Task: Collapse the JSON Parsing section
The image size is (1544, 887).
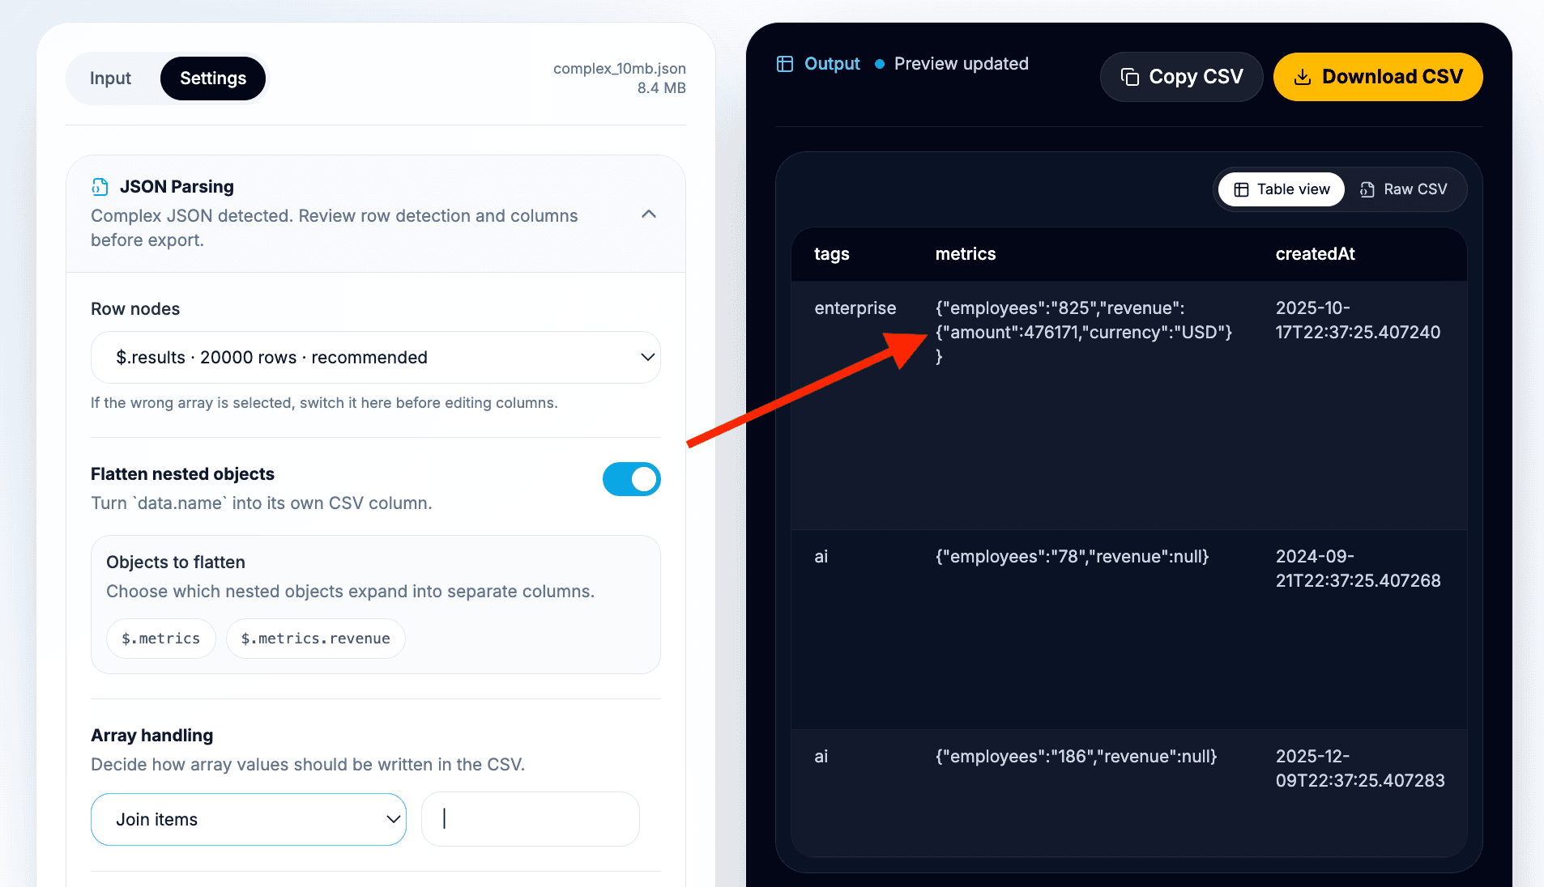Action: pos(649,214)
